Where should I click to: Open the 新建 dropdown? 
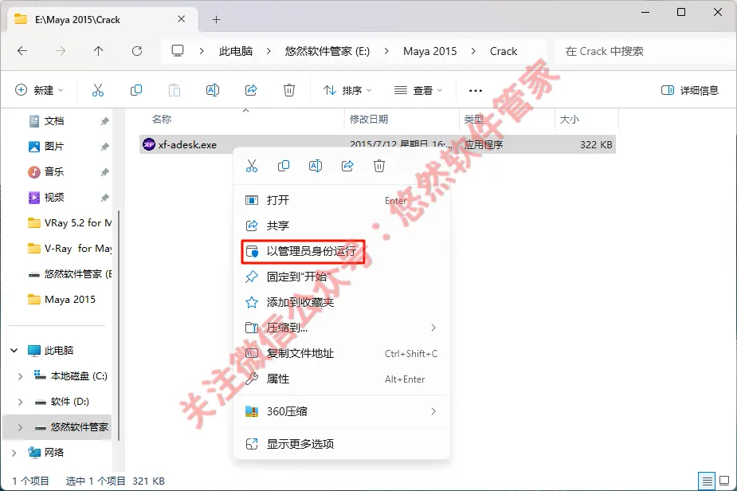coord(40,90)
